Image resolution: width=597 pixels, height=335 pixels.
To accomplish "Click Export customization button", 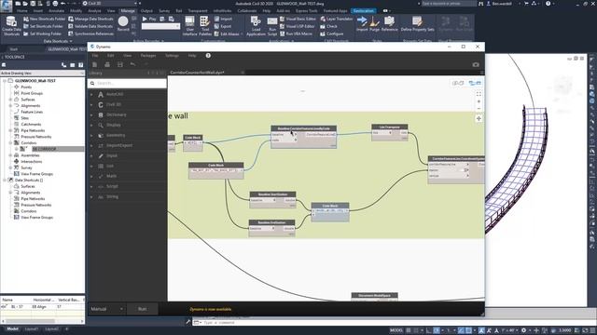I will pos(223,26).
